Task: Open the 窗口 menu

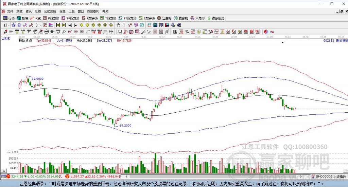Action: 81,11
